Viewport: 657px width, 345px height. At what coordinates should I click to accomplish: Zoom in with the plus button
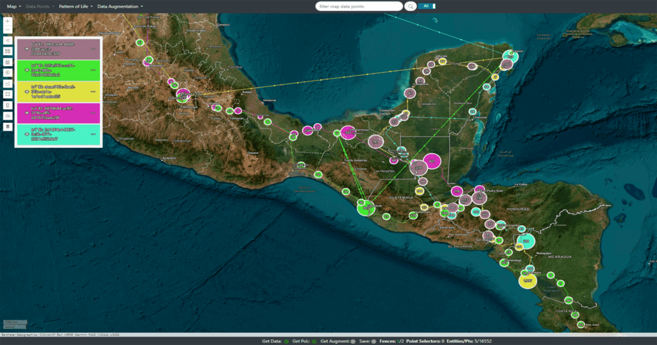click(8, 21)
